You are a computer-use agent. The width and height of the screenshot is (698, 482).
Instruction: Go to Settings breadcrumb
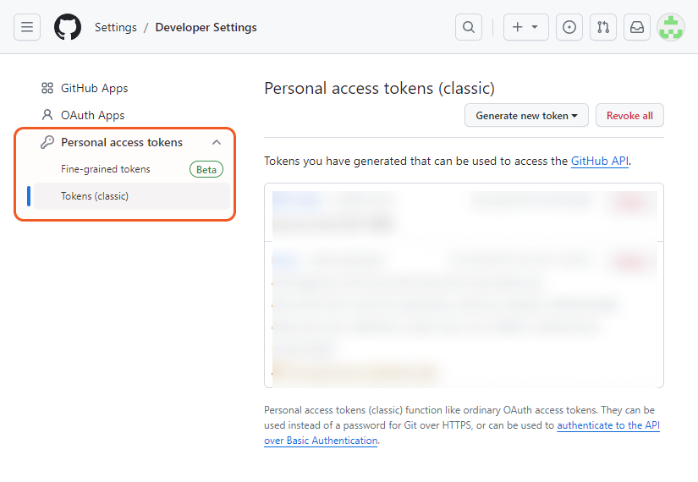(116, 27)
